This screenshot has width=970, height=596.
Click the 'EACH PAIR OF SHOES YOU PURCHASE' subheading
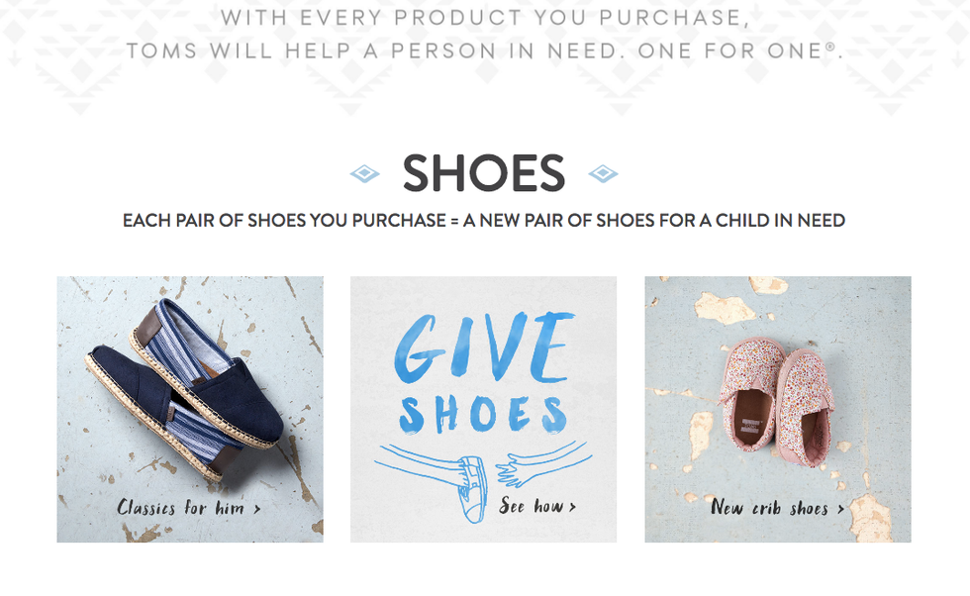coord(284,221)
